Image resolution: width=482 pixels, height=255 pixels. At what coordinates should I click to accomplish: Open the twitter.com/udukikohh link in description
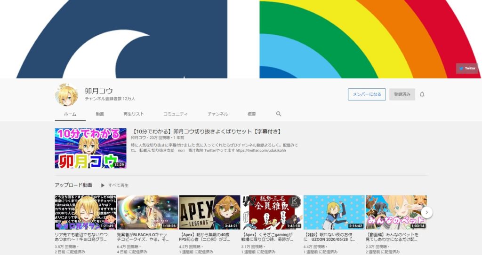(261, 151)
